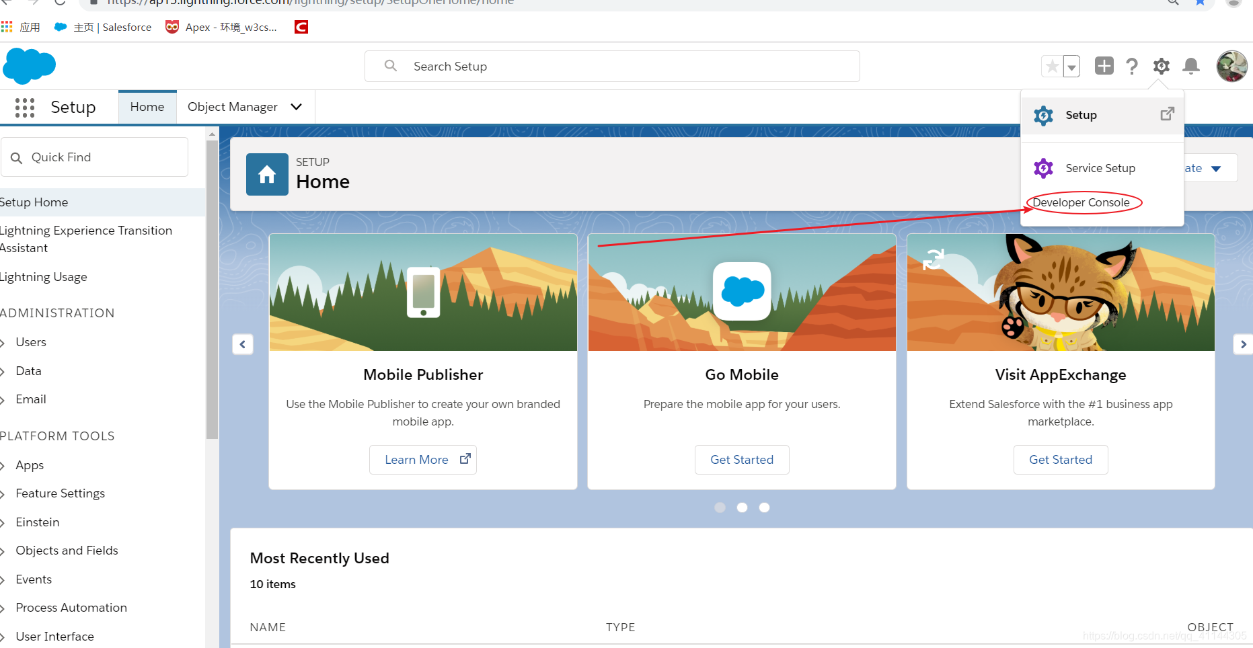Click the NAME column header

[x=268, y=627]
